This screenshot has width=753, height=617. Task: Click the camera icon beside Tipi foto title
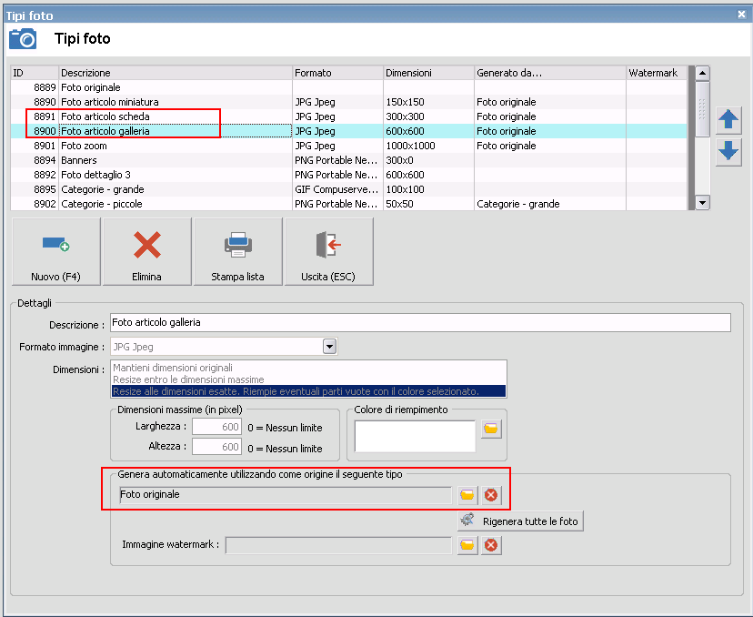(x=23, y=38)
